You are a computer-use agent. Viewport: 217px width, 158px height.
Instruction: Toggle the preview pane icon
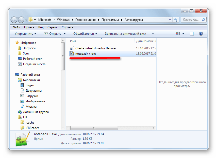coord(192,34)
